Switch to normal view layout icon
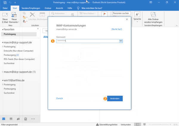Image resolution: width=179 pixels, height=126 pixels. [138, 125]
